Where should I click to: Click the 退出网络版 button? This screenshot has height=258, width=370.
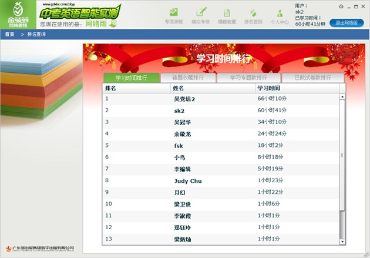click(x=347, y=23)
